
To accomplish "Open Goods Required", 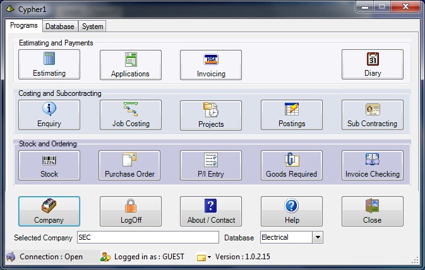I will coord(292,165).
